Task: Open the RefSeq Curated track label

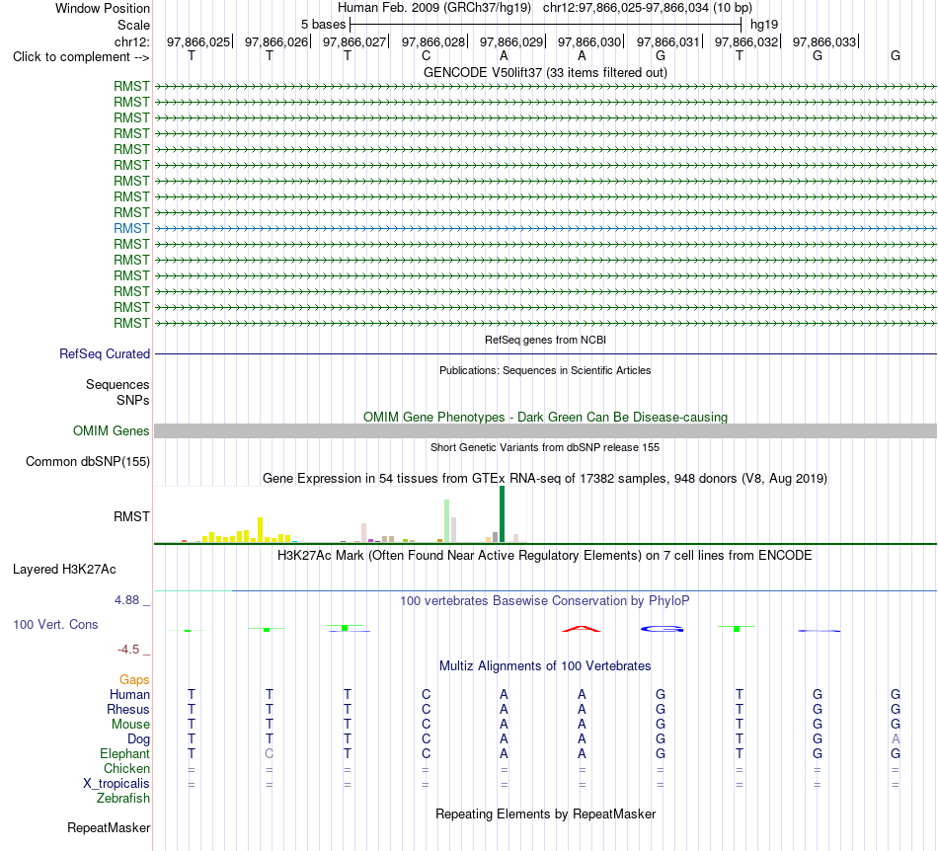Action: 105,354
